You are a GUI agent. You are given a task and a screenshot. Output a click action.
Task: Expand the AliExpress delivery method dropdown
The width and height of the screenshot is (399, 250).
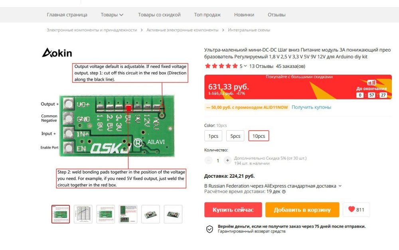coord(340,186)
